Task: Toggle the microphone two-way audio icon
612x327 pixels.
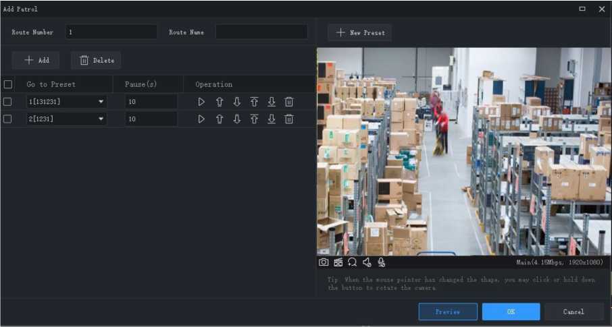Action: (x=382, y=262)
